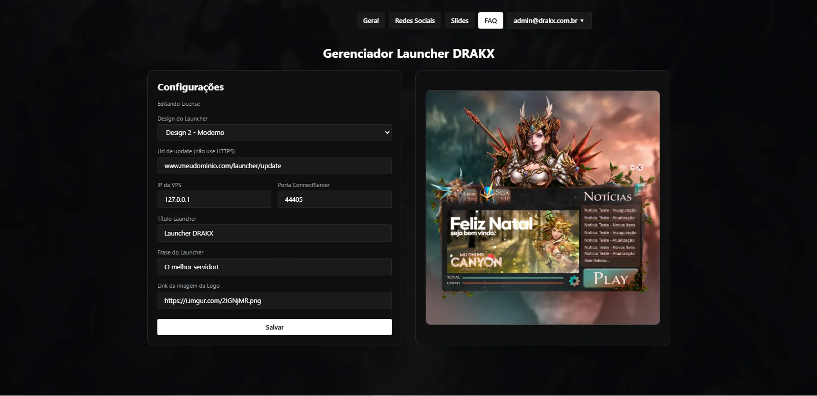Click the gear settings icon in launcher preview

click(574, 281)
